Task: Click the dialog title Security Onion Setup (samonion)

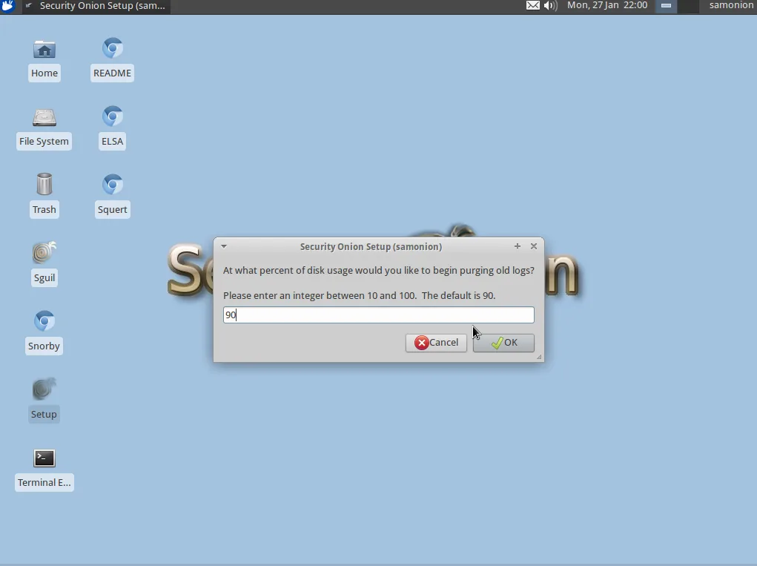Action: click(371, 247)
